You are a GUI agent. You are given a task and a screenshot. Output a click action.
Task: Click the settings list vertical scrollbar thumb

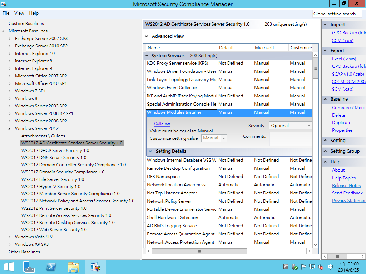pyautogui.click(x=315, y=68)
